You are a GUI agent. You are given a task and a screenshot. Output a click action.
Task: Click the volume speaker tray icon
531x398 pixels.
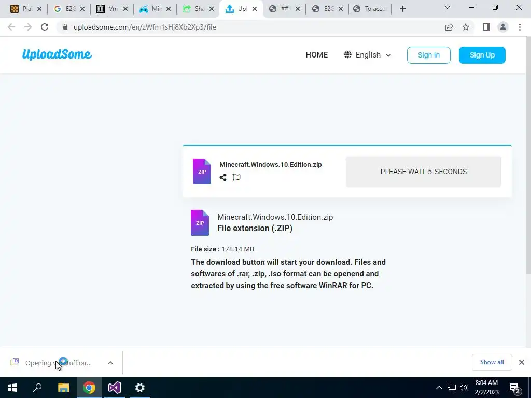(x=464, y=388)
